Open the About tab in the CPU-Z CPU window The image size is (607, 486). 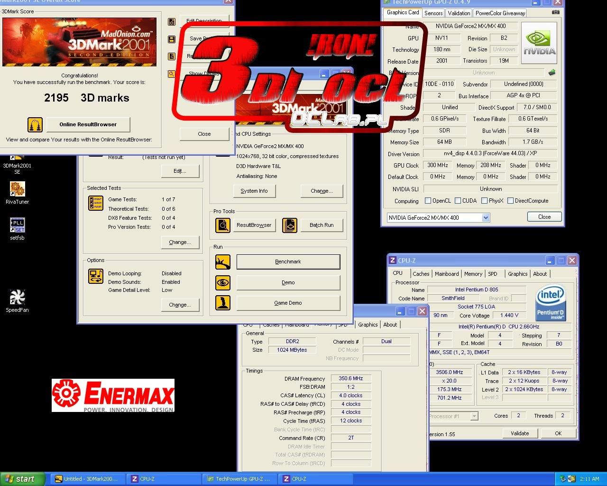click(540, 274)
